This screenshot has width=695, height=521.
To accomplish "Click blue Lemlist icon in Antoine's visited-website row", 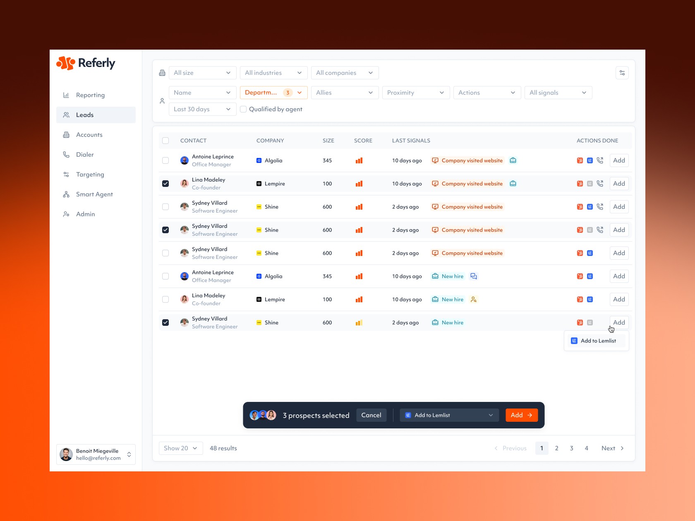I will click(590, 160).
